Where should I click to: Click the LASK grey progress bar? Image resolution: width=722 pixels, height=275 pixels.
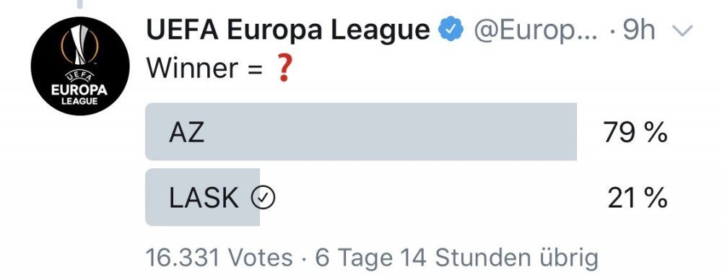(203, 197)
